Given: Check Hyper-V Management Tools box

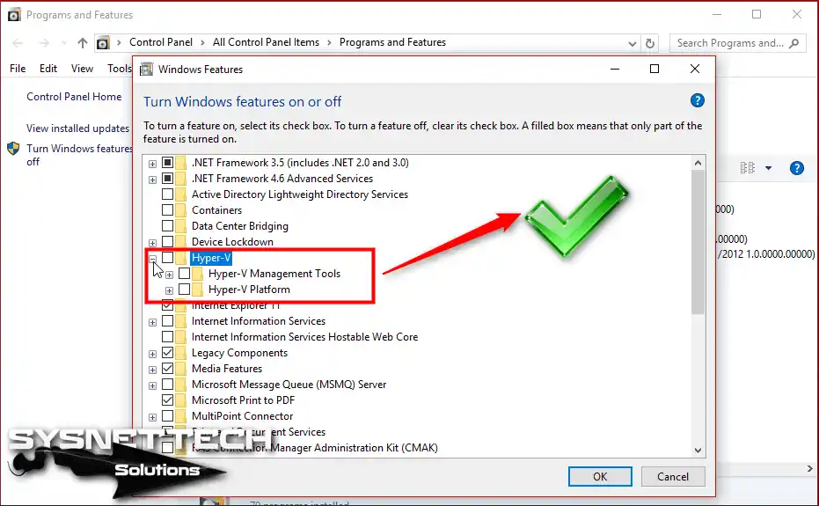Looking at the screenshot, I should (184, 274).
